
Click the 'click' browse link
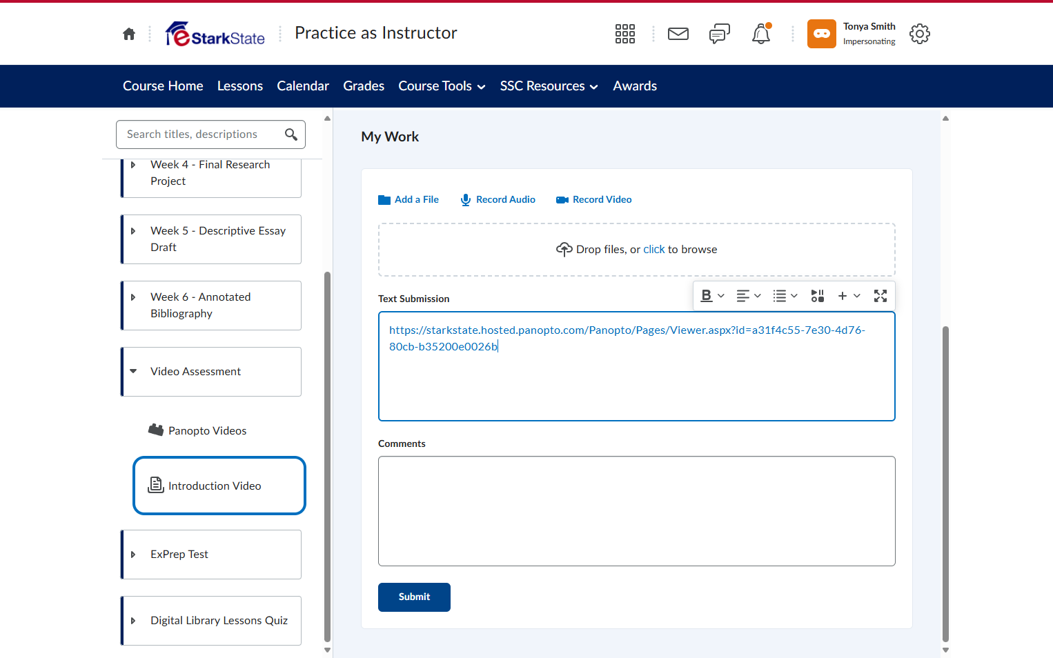pos(654,250)
